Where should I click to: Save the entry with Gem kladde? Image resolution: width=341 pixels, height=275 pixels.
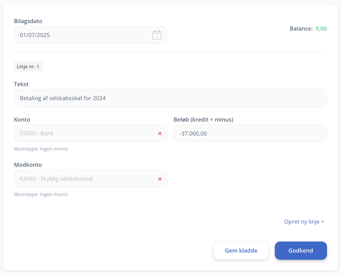(241, 251)
